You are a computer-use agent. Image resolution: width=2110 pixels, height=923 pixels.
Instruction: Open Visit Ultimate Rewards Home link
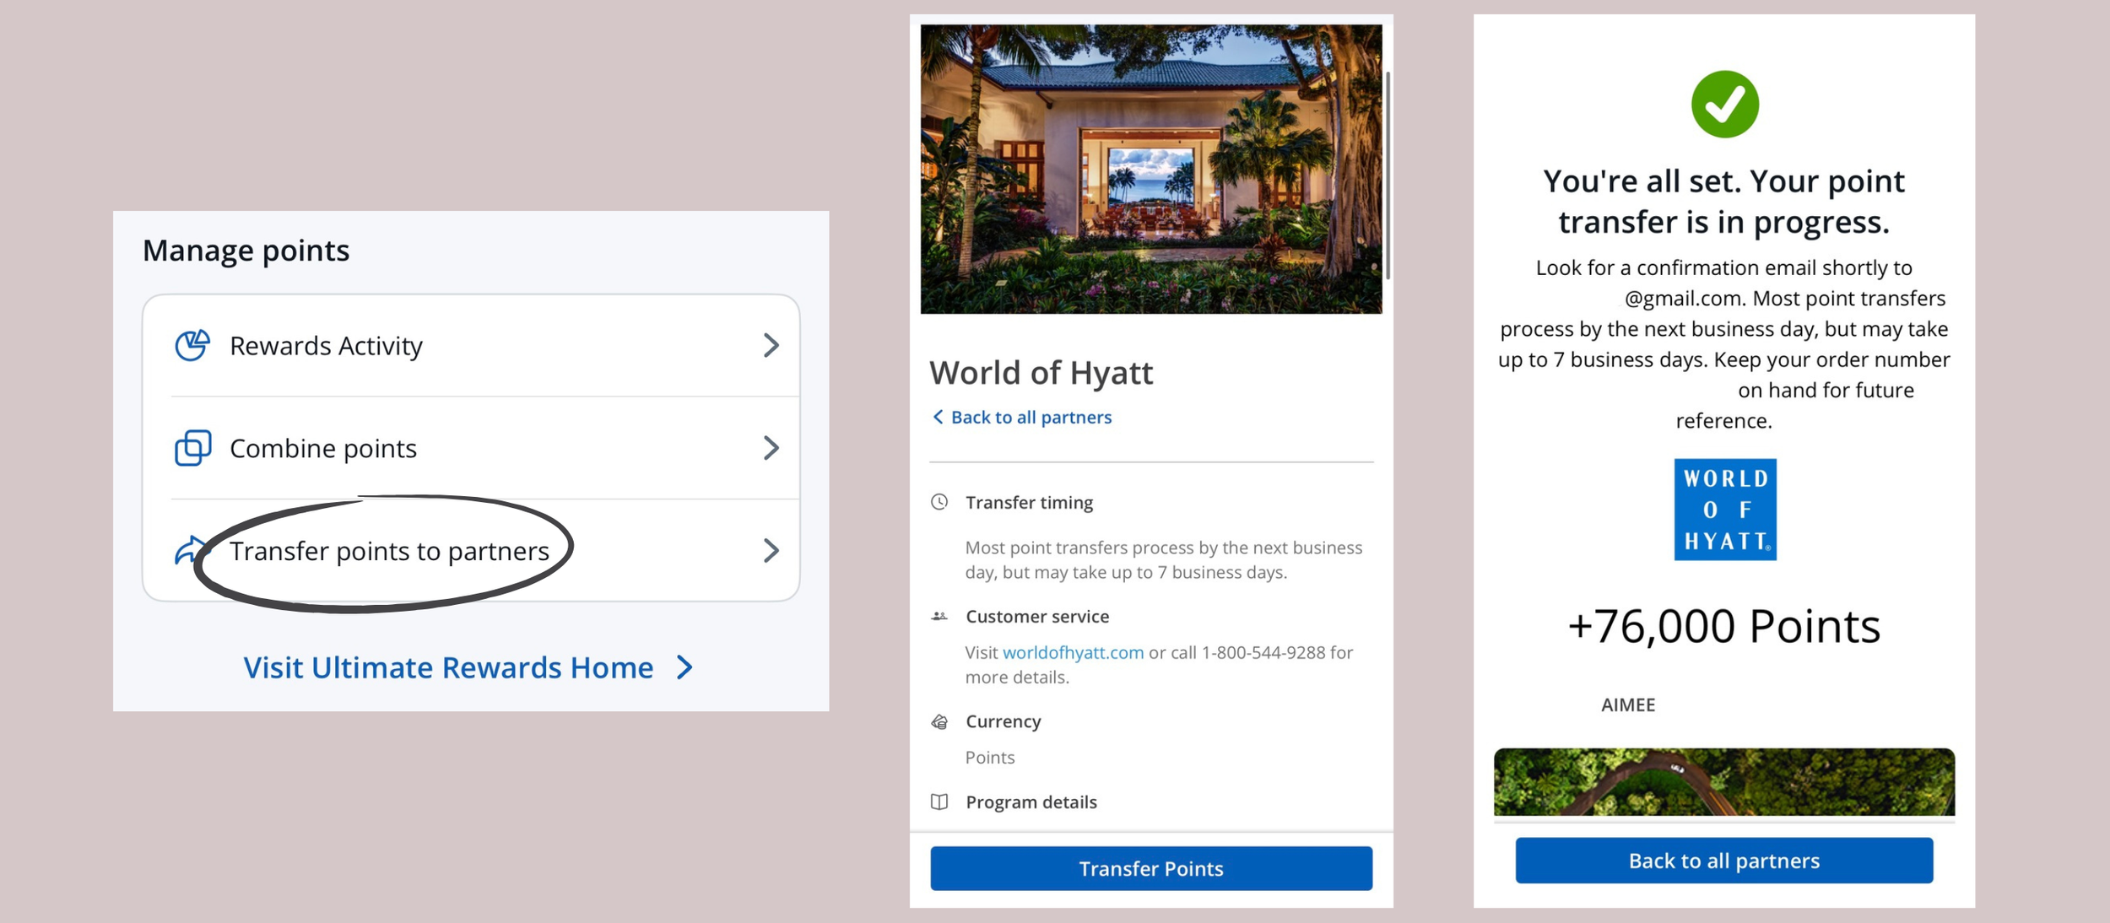coord(467,667)
